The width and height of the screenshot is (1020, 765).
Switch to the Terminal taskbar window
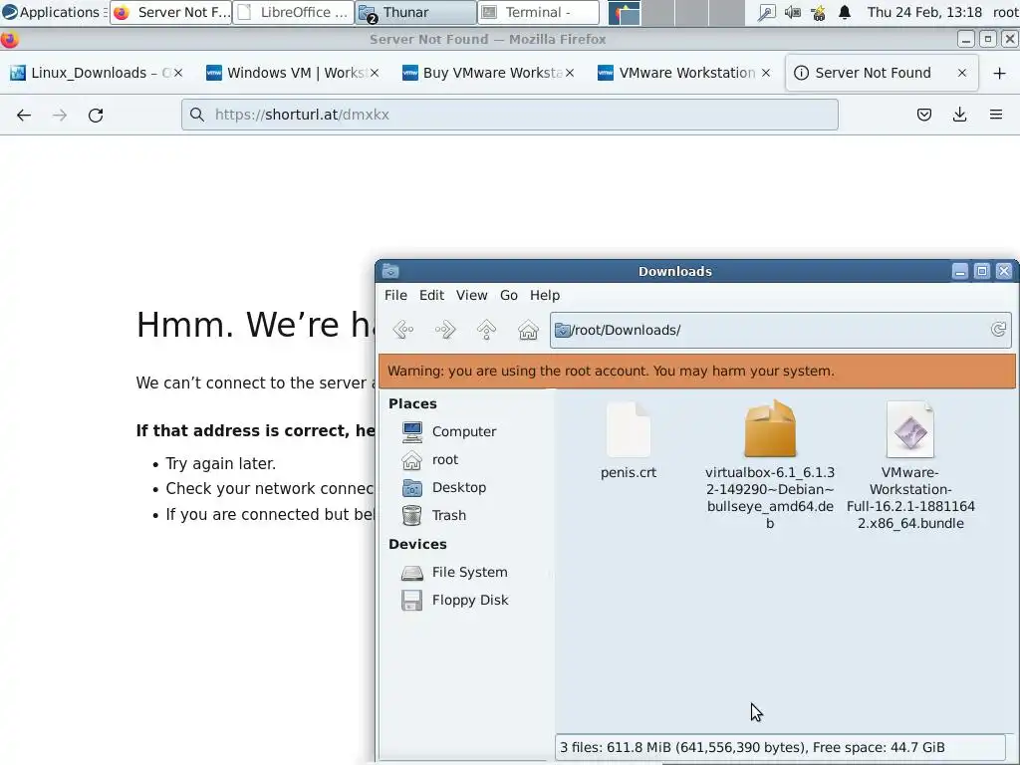(538, 12)
